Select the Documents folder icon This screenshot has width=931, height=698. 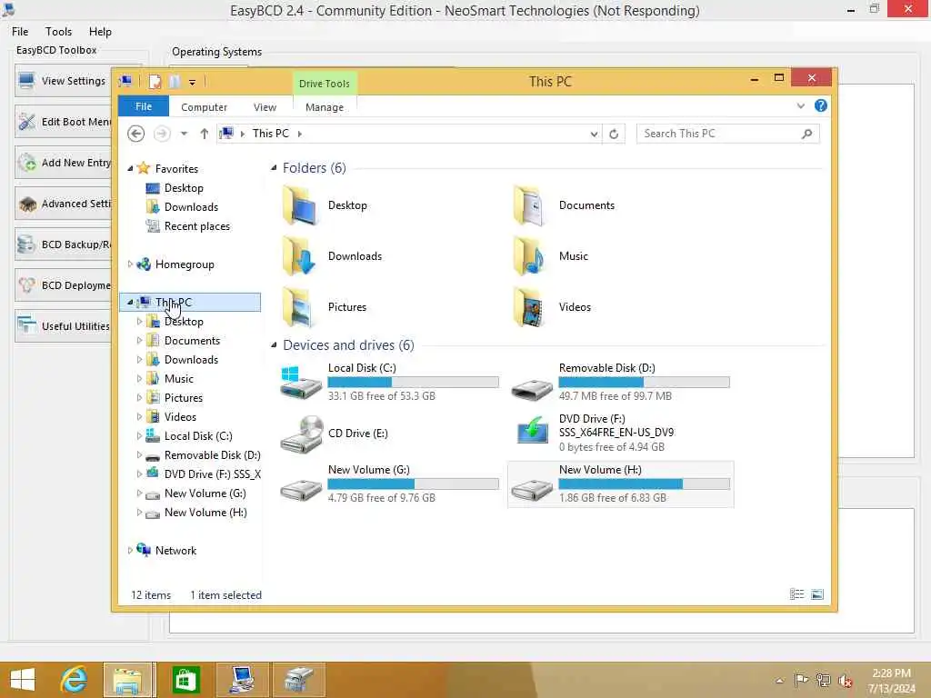click(529, 205)
